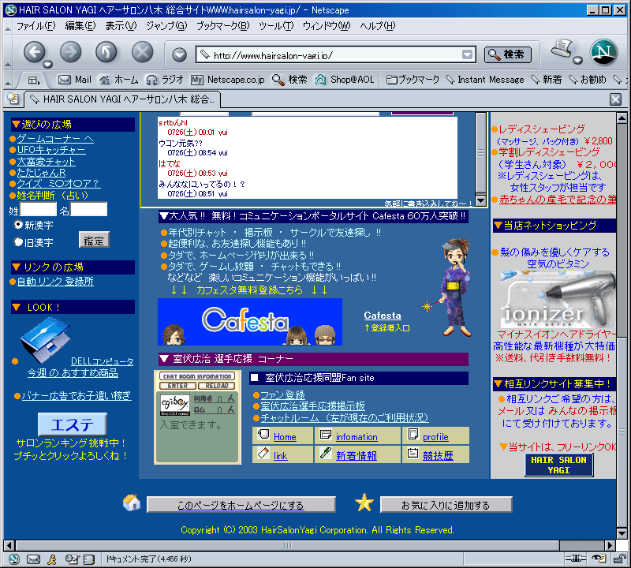Open the Shop@AOL toolbar link
This screenshot has height=568, width=631.
click(x=345, y=80)
